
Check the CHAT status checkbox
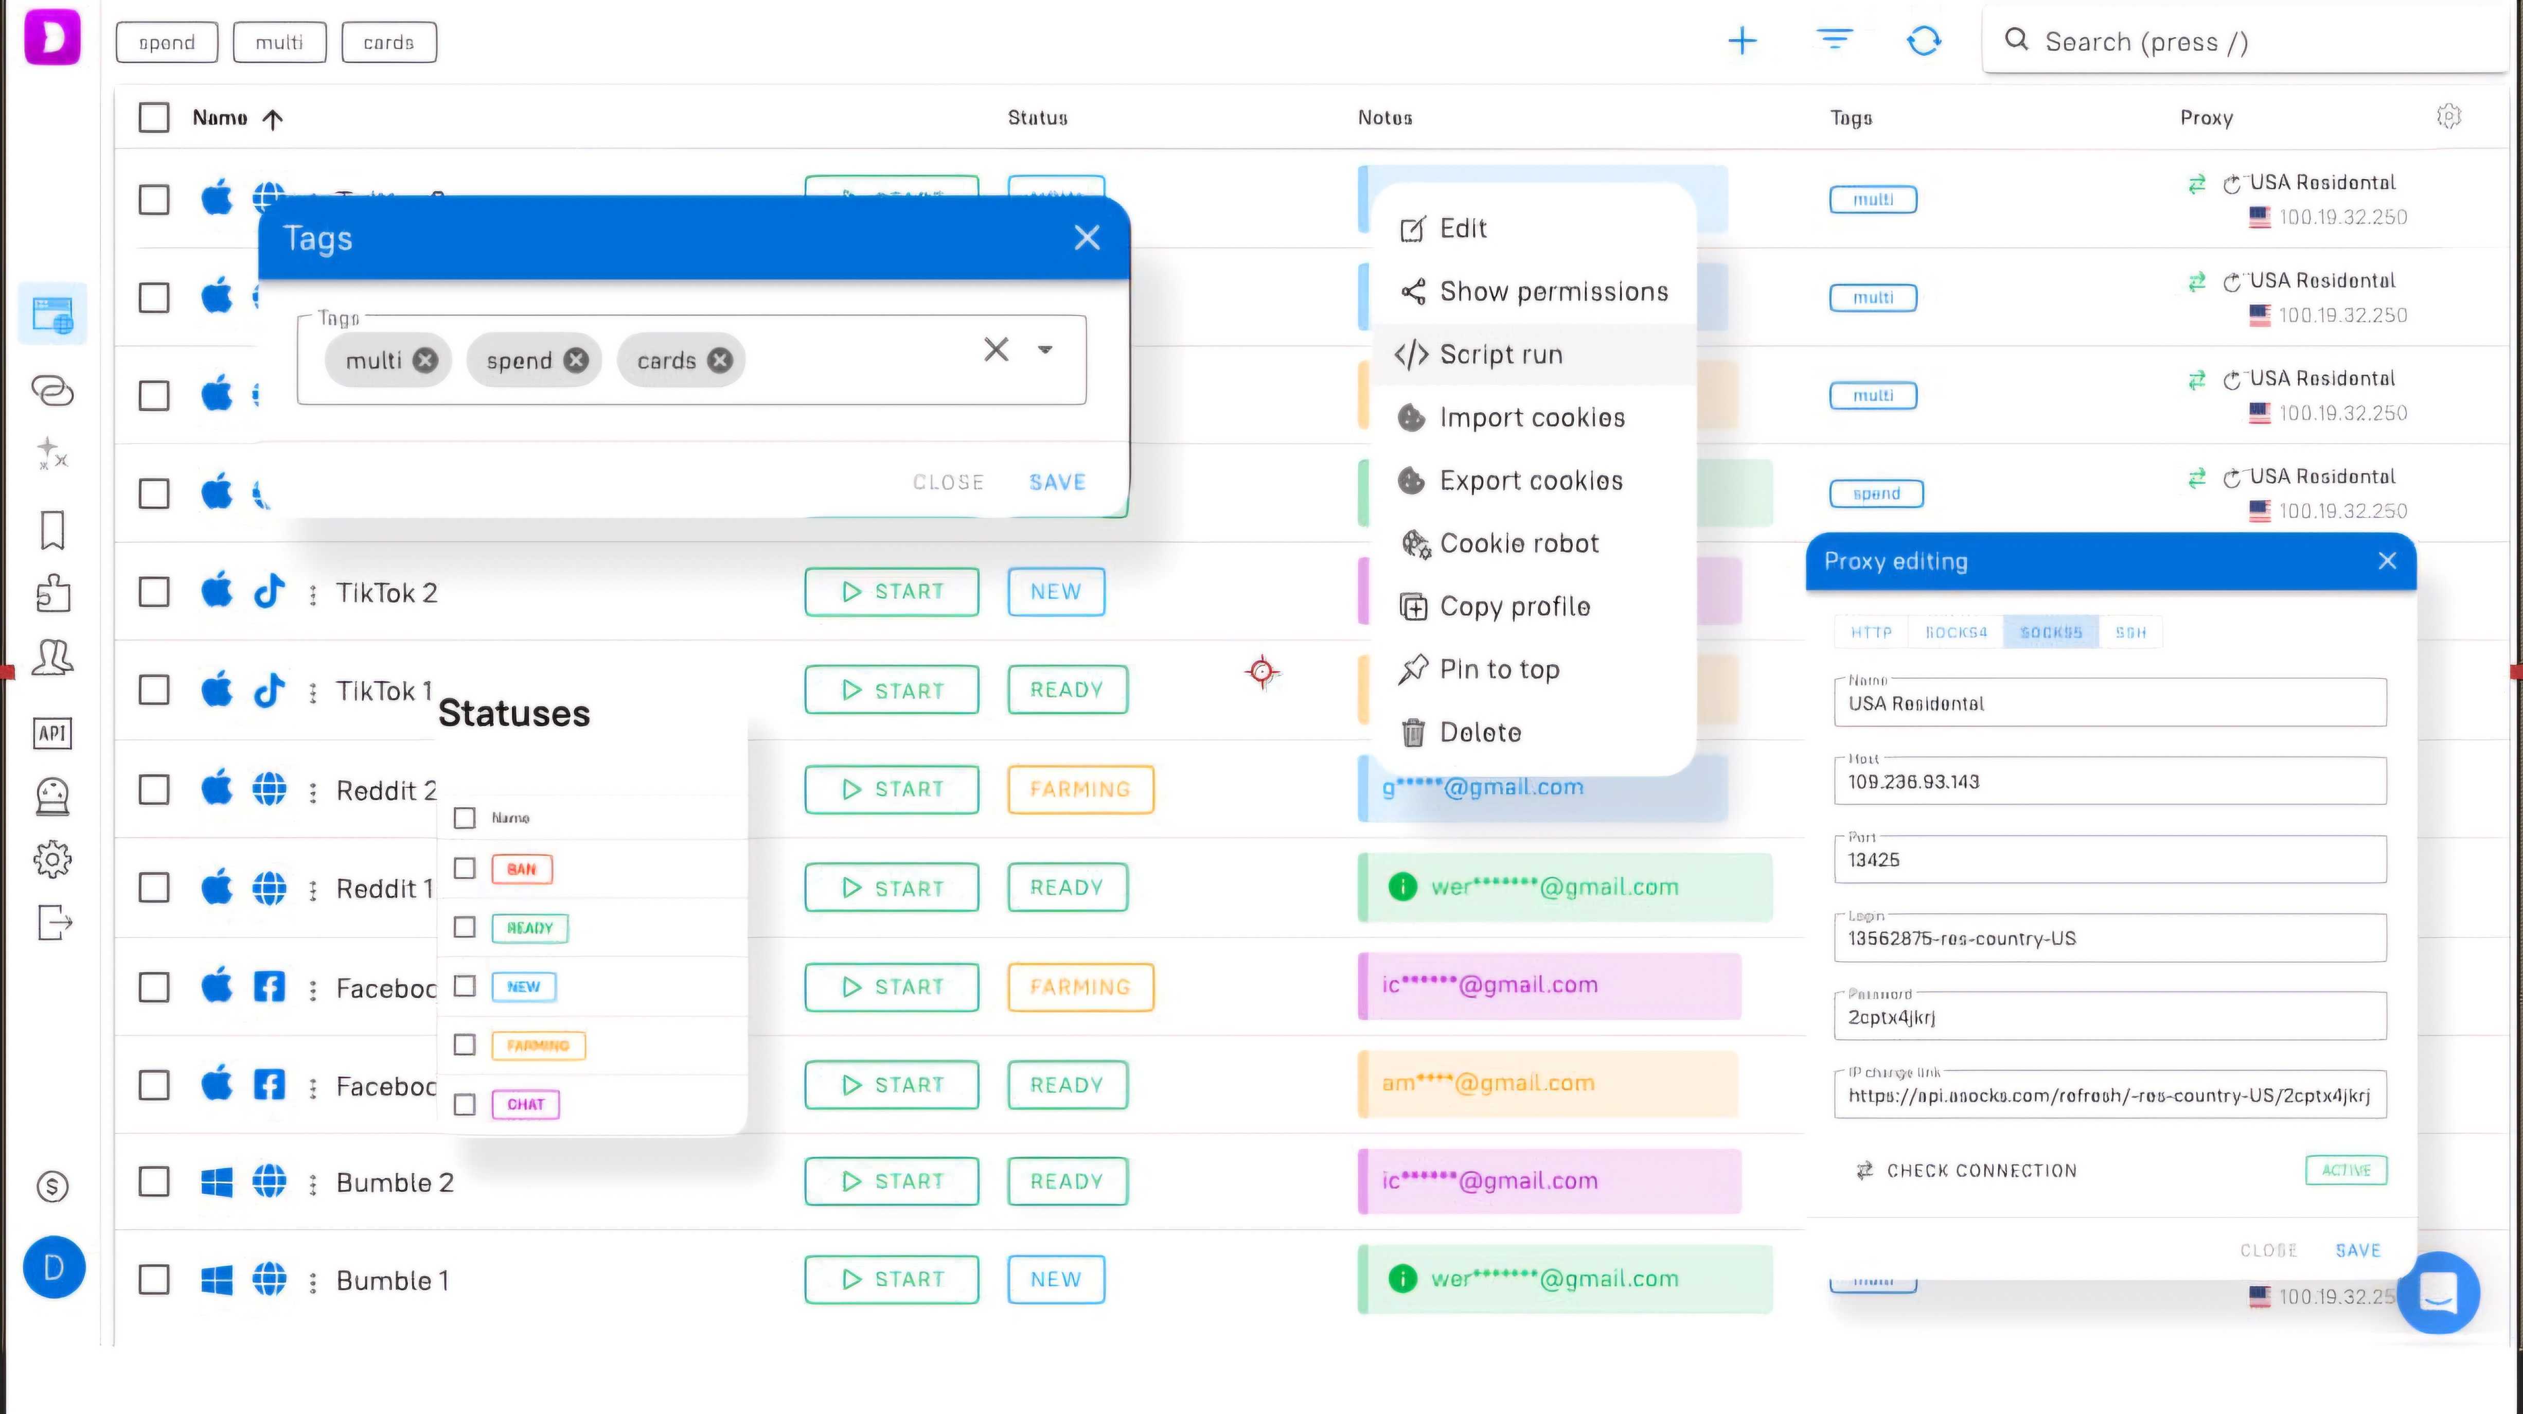coord(465,1104)
